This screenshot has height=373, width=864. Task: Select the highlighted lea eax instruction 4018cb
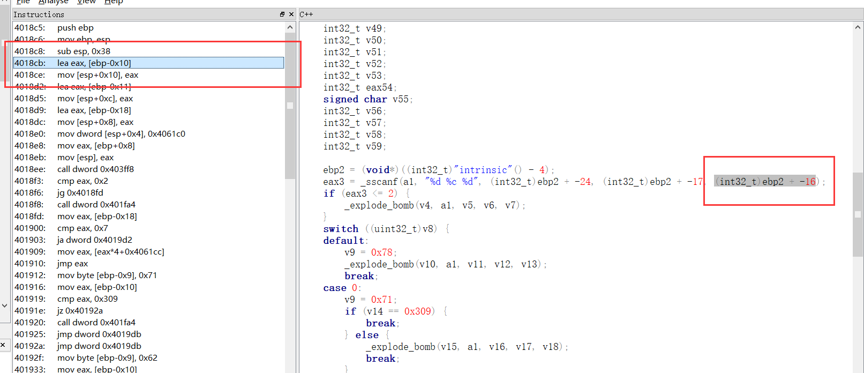[94, 63]
